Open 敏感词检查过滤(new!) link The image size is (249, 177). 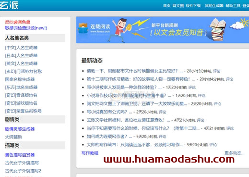pyautogui.click(x=26, y=28)
